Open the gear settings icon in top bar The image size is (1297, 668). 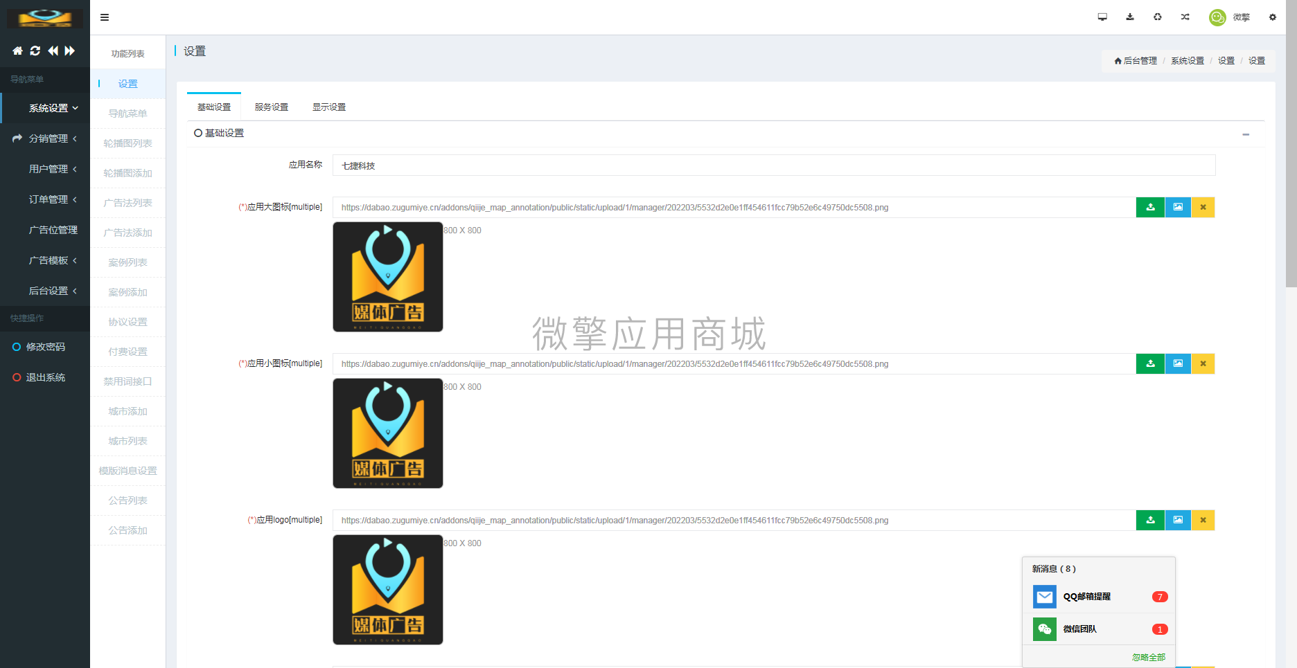[x=1273, y=17]
